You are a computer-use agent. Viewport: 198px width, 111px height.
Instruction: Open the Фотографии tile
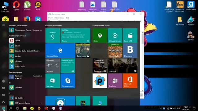pos(83,51)
